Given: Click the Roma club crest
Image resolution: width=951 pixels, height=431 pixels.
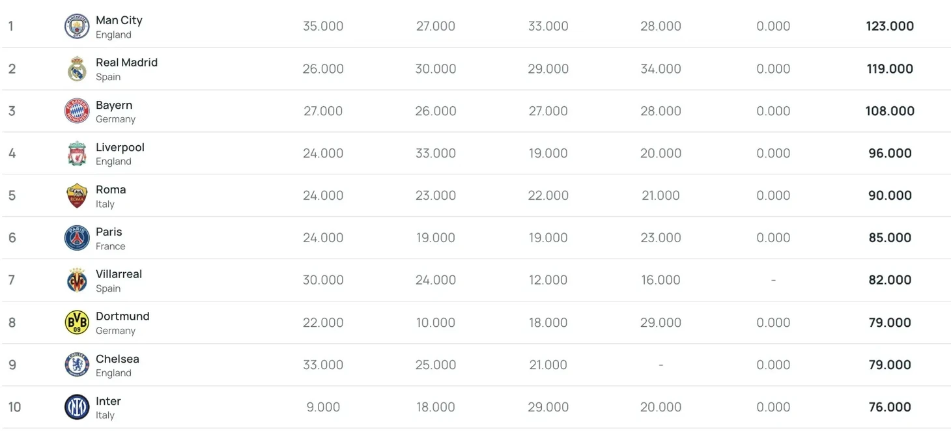Looking at the screenshot, I should point(77,195).
